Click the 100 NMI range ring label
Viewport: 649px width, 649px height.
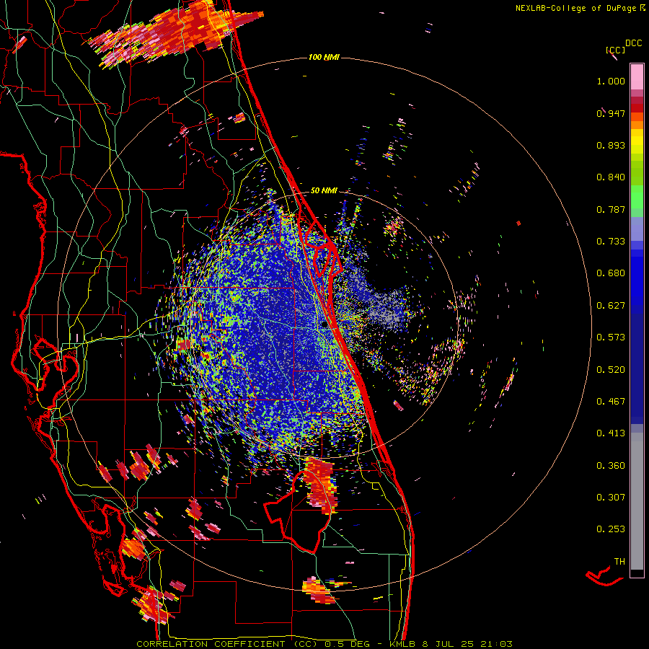point(324,57)
